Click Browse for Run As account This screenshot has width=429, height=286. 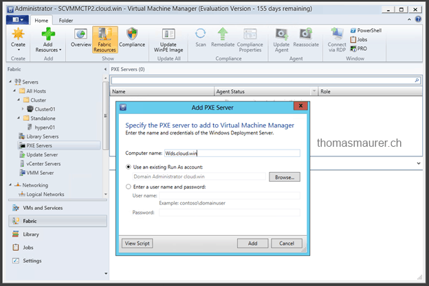(x=284, y=177)
